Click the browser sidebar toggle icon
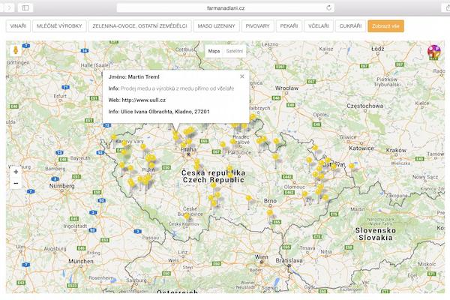Viewport: 450px width, 300px height. click(25, 7)
